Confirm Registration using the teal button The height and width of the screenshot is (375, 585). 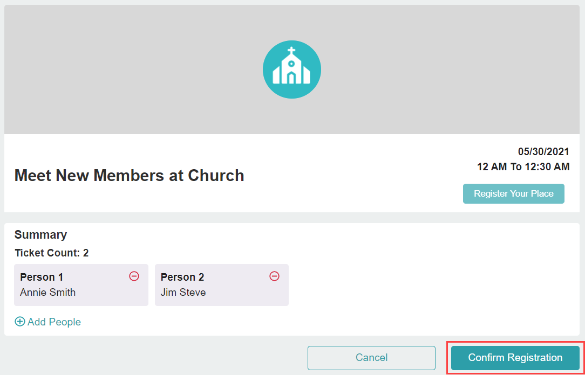point(515,358)
